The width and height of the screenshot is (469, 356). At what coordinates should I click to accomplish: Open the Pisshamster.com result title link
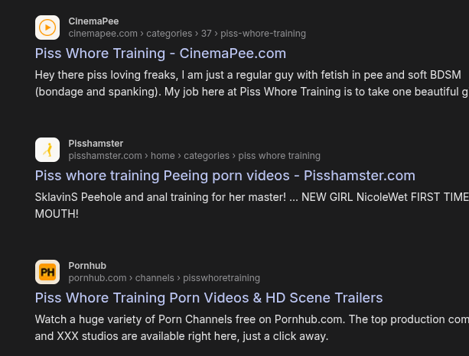(225, 176)
